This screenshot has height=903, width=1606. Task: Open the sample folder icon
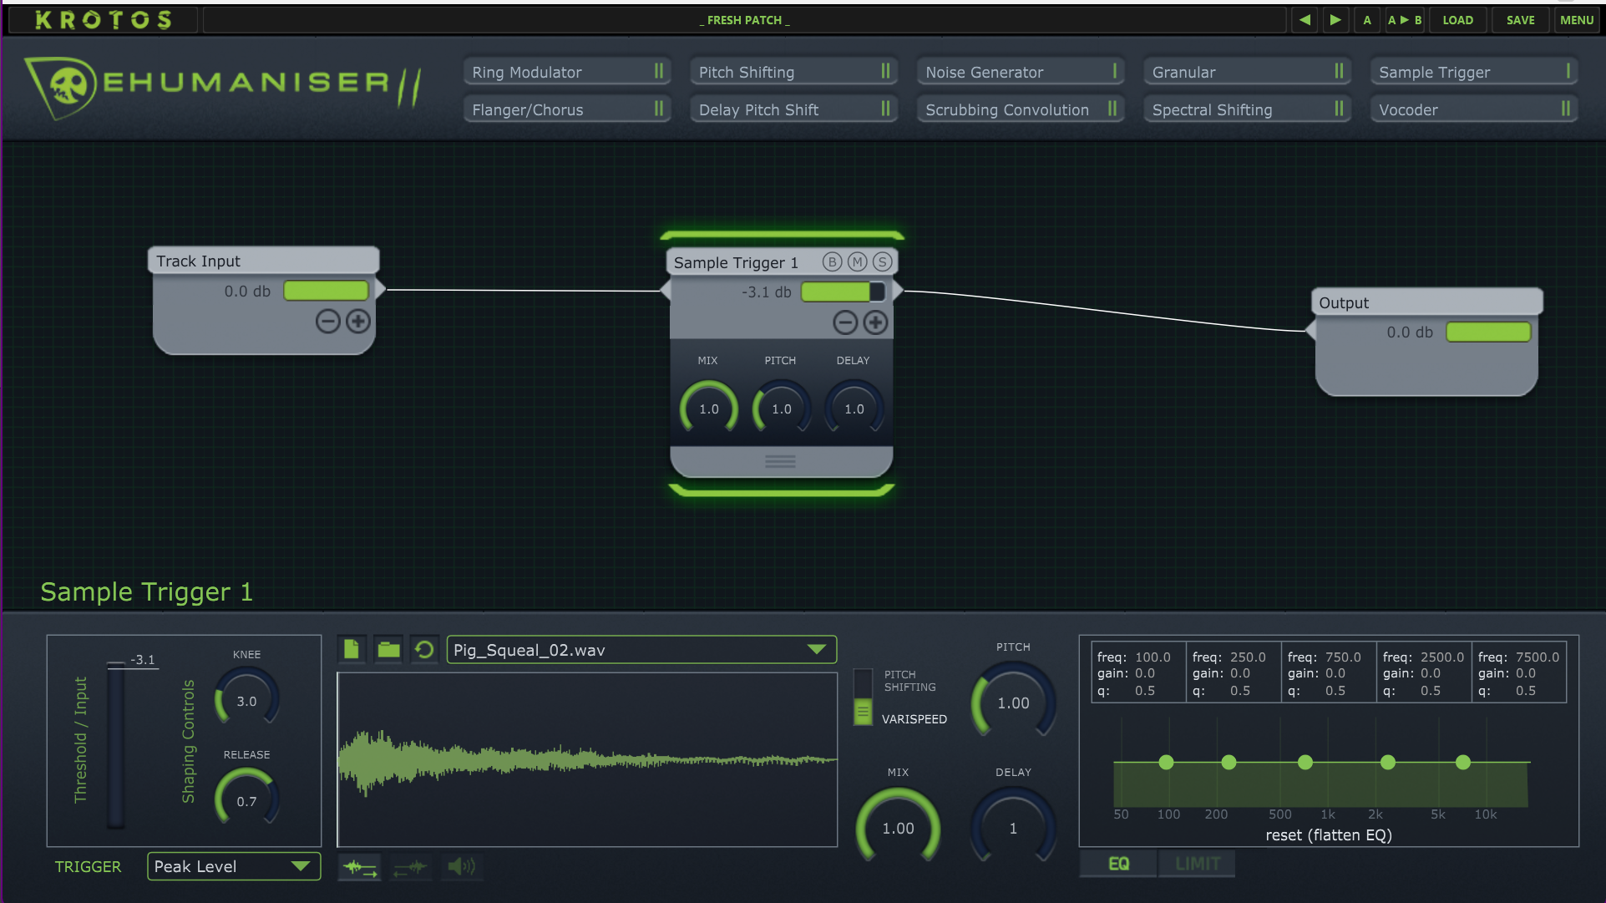point(388,650)
